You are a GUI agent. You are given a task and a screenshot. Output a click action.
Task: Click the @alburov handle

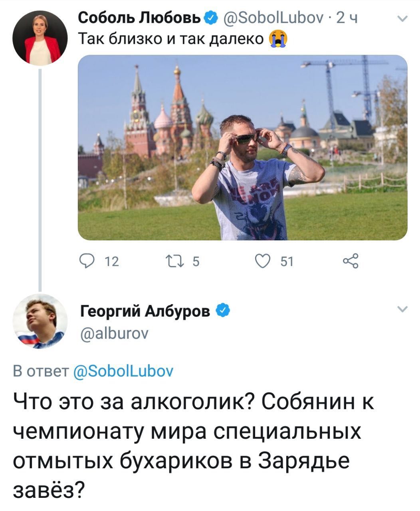tap(114, 332)
